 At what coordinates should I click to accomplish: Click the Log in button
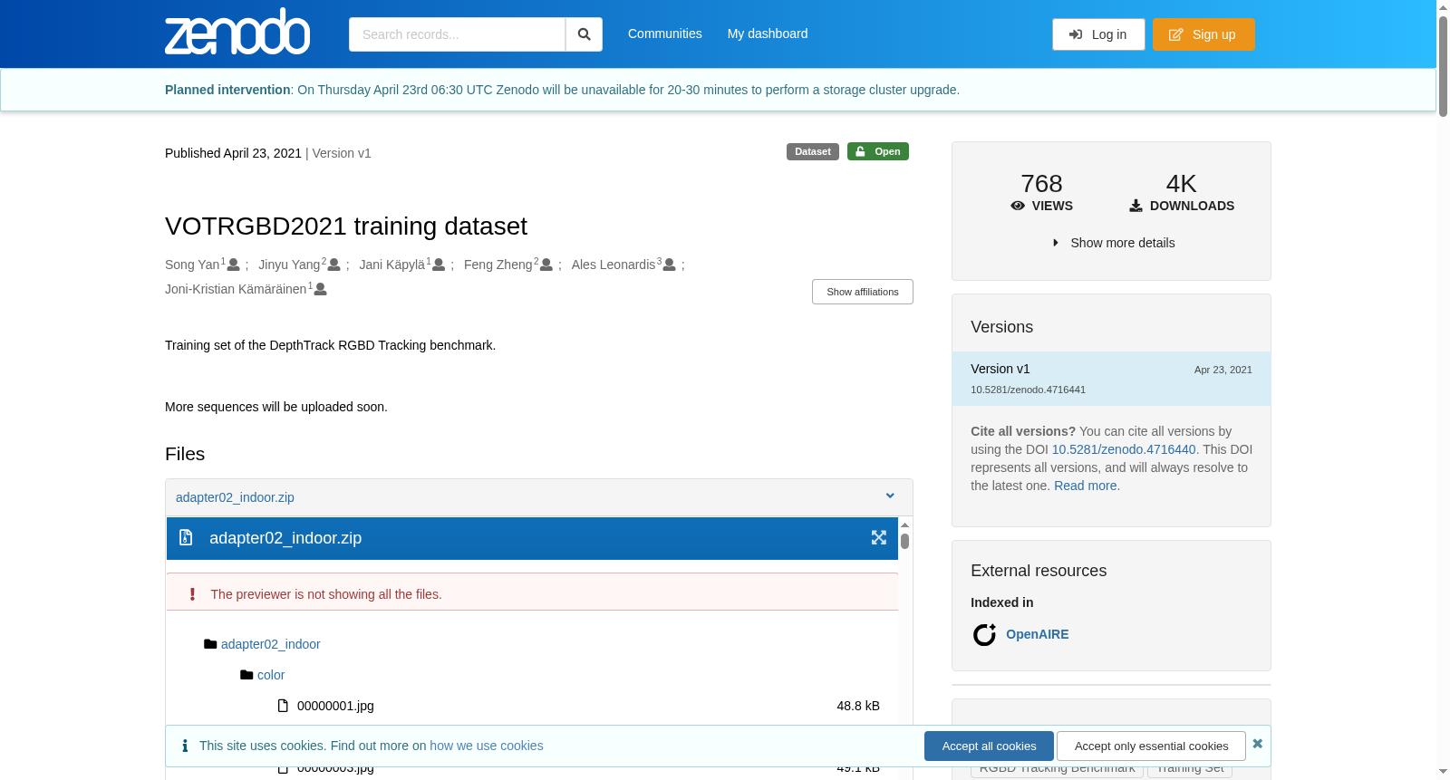pyautogui.click(x=1098, y=34)
